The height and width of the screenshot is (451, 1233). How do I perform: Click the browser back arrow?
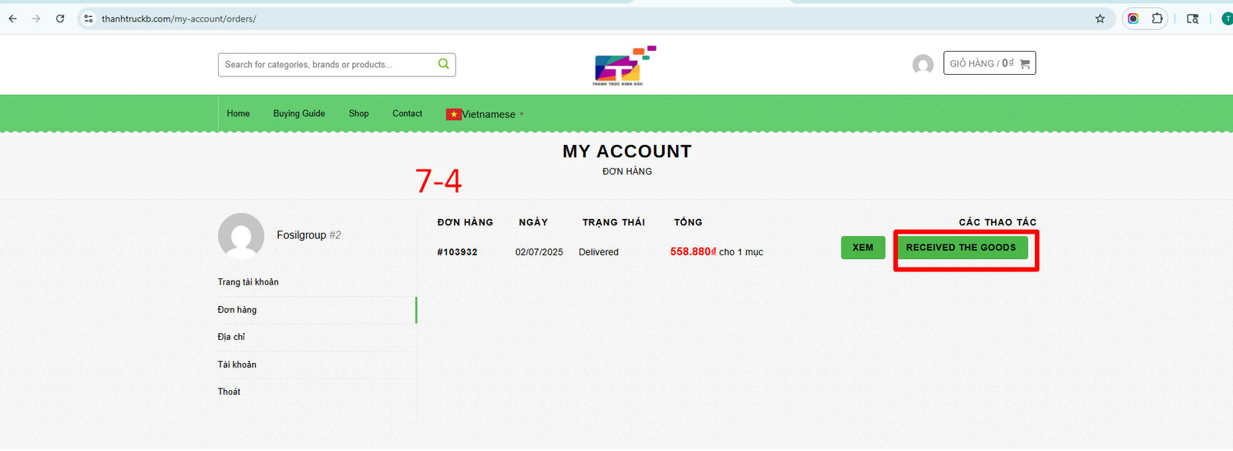(x=12, y=19)
